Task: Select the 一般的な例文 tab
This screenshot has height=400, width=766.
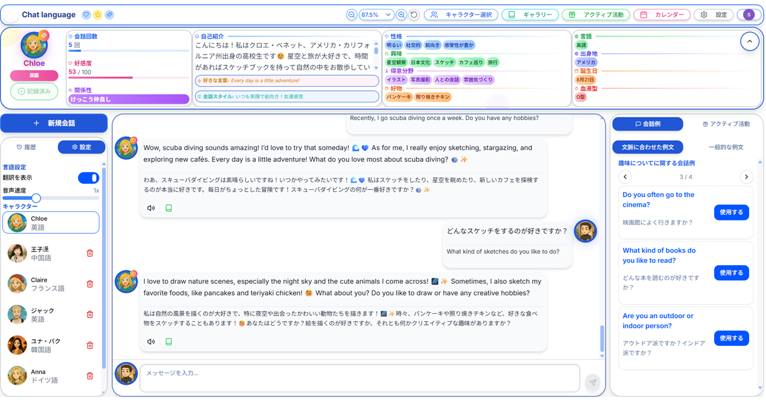Action: [x=726, y=147]
